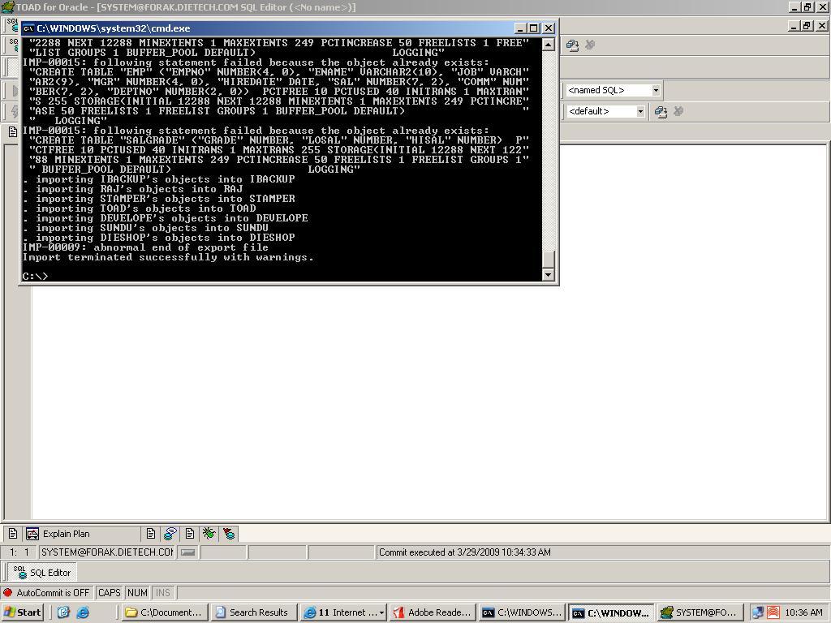The width and height of the screenshot is (831, 623).
Task: Open the red flag database tab
Action: (229, 534)
